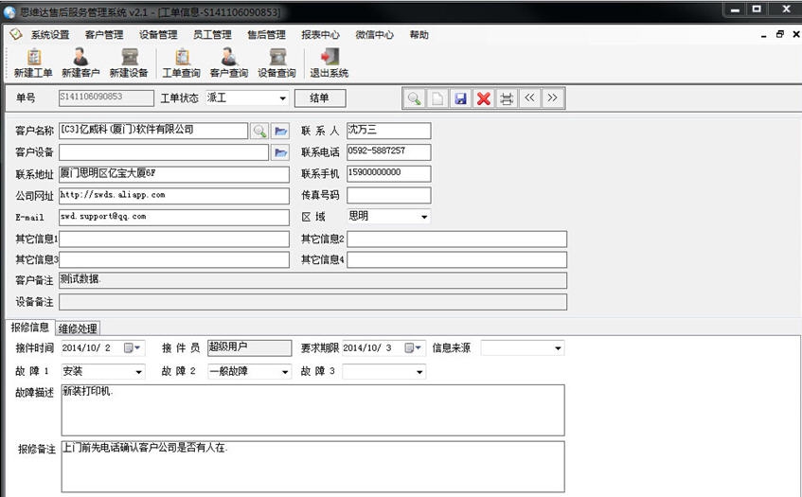This screenshot has width=802, height=497.
Task: Delete the work order with red X
Action: [x=483, y=98]
